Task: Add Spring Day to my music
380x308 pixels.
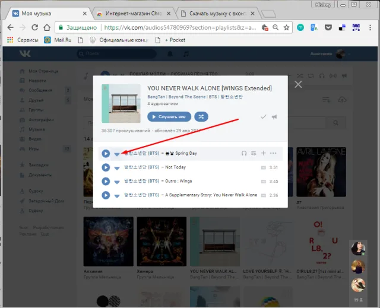Action: pyautogui.click(x=264, y=153)
